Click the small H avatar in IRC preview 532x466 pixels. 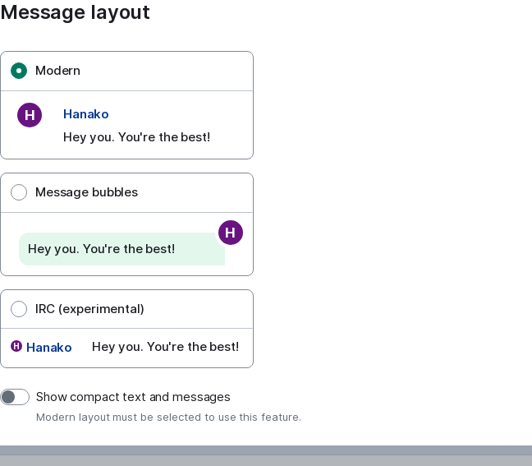coord(16,347)
